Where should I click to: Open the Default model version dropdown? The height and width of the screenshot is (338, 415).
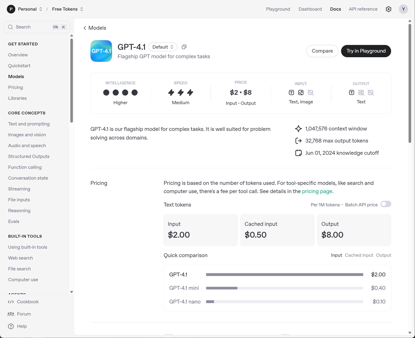pyautogui.click(x=163, y=47)
